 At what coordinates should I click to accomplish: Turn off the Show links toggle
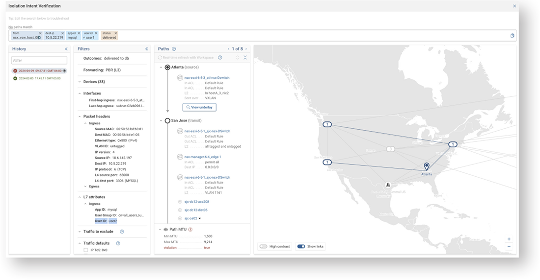coord(301,246)
